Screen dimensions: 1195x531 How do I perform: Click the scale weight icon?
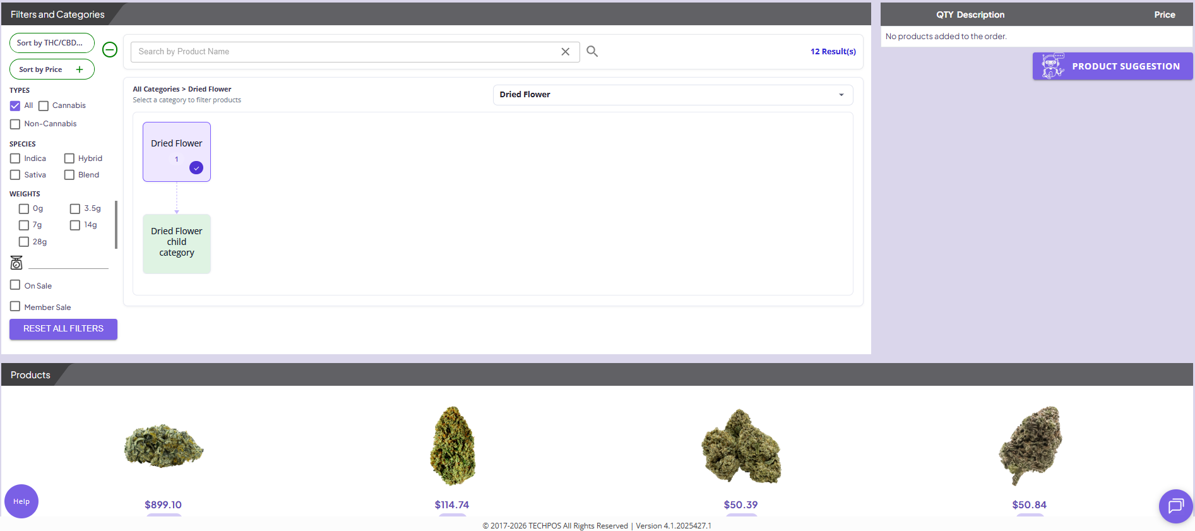(16, 263)
